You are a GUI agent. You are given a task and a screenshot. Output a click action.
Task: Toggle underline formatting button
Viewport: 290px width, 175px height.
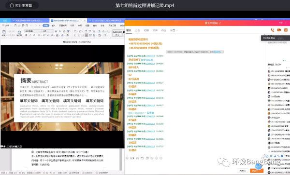(34, 35)
